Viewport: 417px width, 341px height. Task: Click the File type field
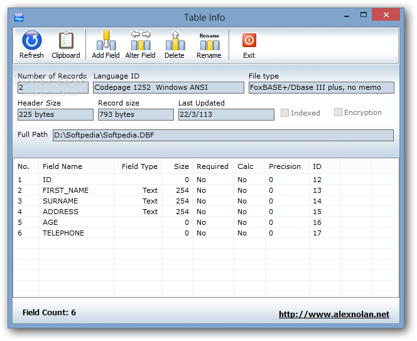(x=322, y=87)
